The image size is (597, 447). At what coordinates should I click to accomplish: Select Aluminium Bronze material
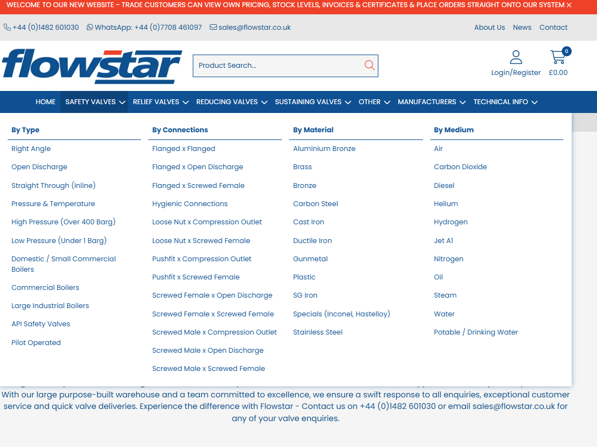[324, 149]
